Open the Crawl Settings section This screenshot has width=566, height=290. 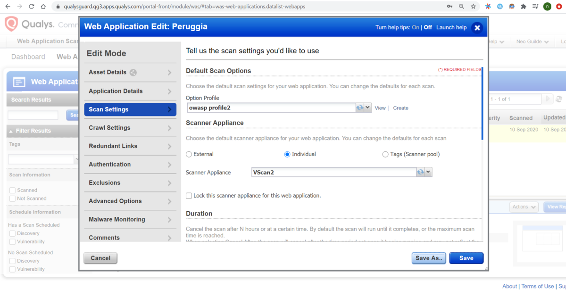[x=130, y=128]
